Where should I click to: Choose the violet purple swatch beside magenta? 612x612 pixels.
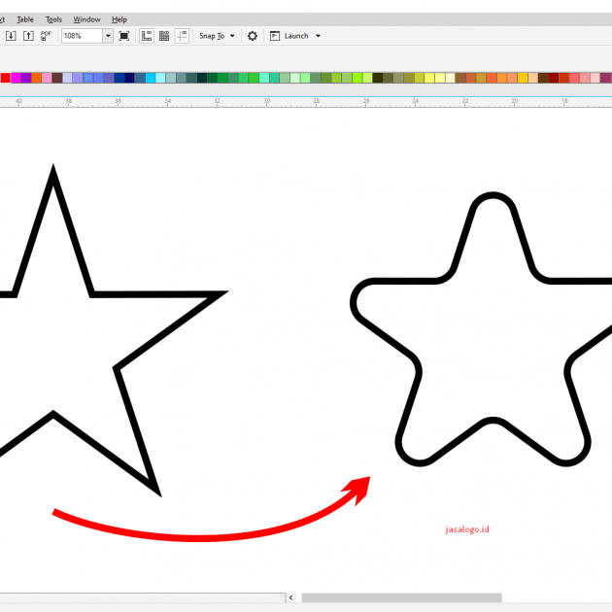pos(26,78)
